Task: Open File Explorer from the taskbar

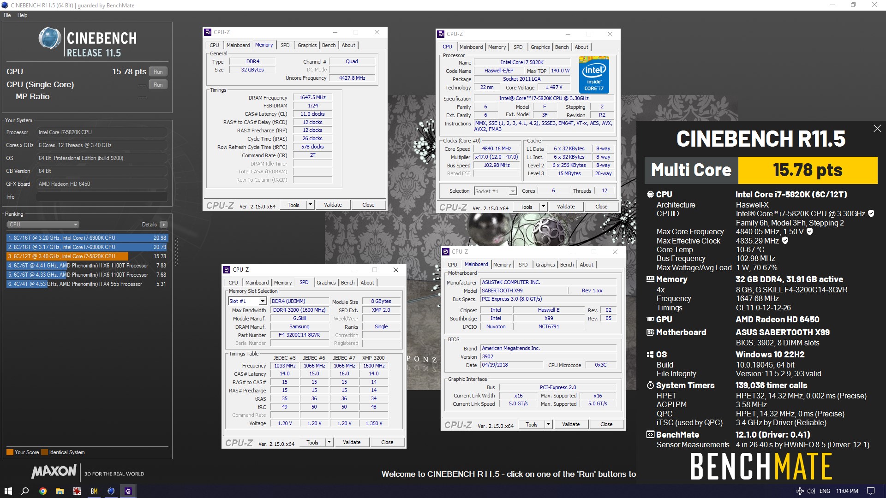Action: [x=60, y=491]
